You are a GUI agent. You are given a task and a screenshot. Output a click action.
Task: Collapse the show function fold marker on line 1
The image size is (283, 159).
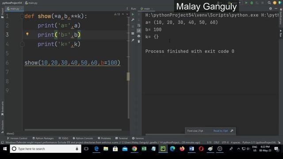(22, 16)
